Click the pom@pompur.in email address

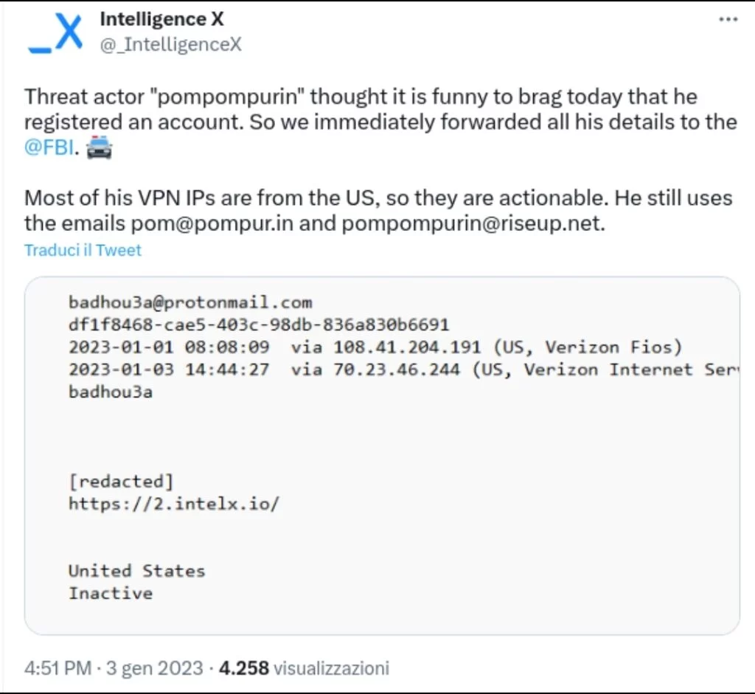click(233, 223)
